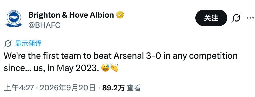Click the 89.2万 view count
255x97 pixels.
click(x=113, y=88)
